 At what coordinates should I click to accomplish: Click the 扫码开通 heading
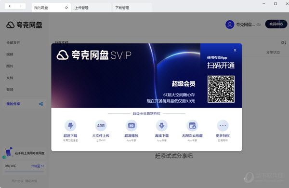221,66
